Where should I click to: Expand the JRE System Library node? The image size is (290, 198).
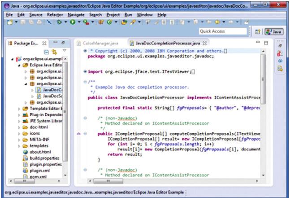pyautogui.click(x=19, y=121)
